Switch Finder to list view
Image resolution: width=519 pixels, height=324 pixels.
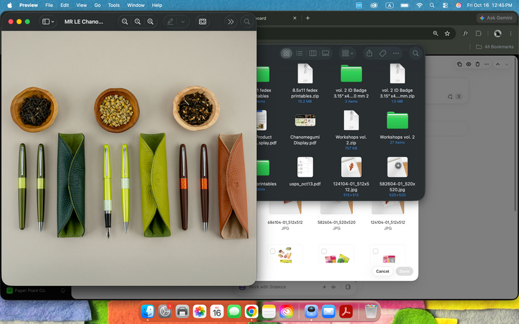pos(299,53)
